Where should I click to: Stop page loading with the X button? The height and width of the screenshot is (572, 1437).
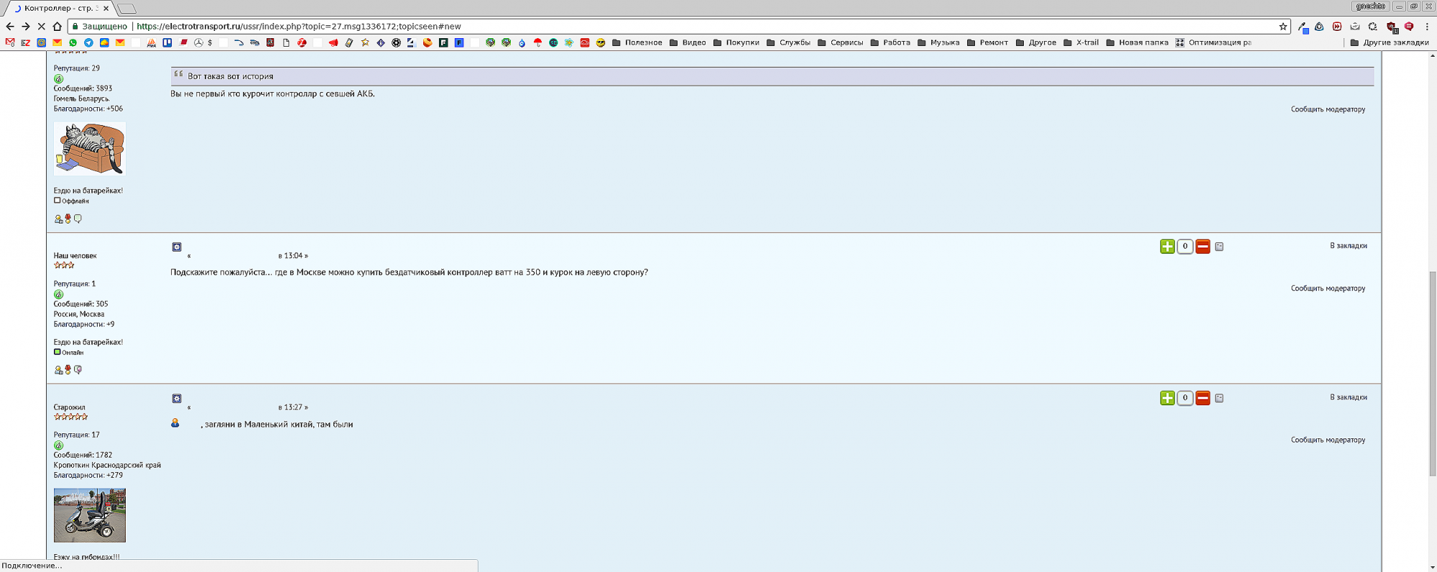coord(41,27)
